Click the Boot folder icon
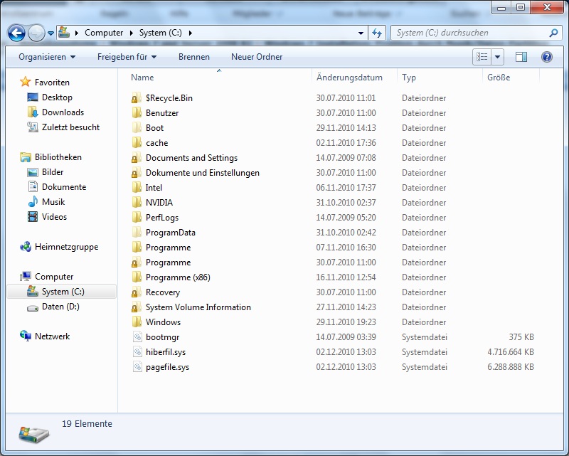This screenshot has height=456, width=569. click(x=137, y=127)
